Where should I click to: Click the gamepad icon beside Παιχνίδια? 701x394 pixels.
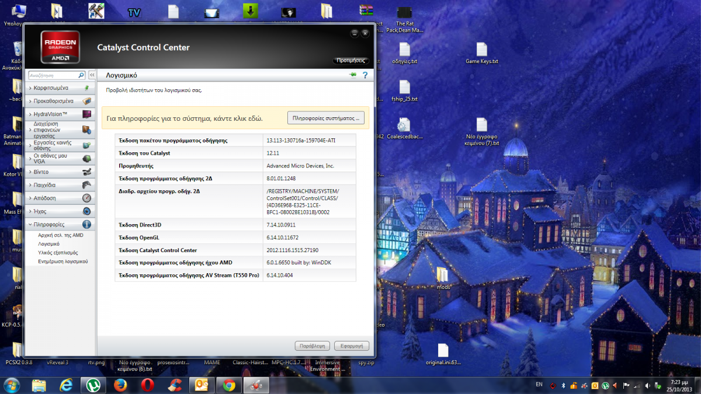click(x=86, y=185)
